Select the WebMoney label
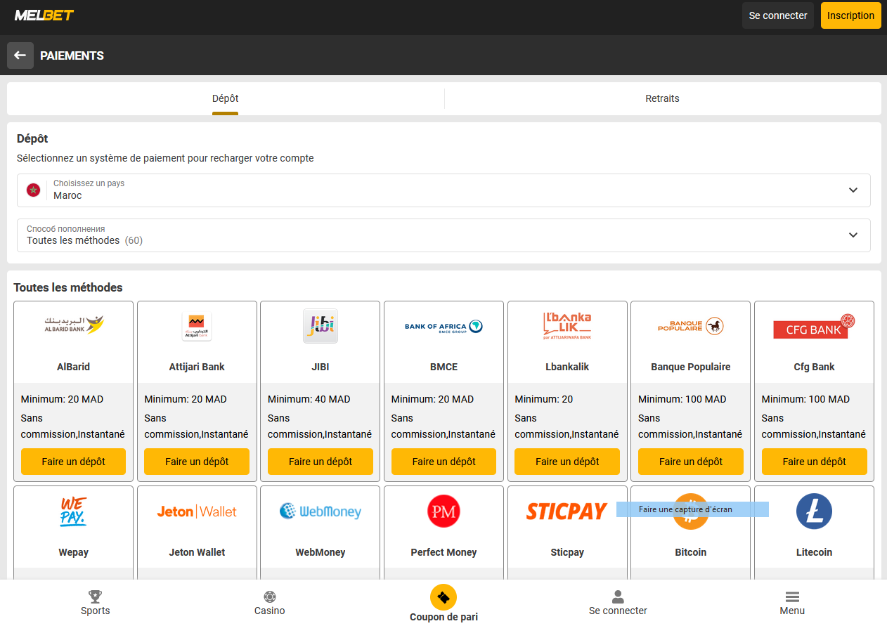Screen dimensions: 887x626 321,552
